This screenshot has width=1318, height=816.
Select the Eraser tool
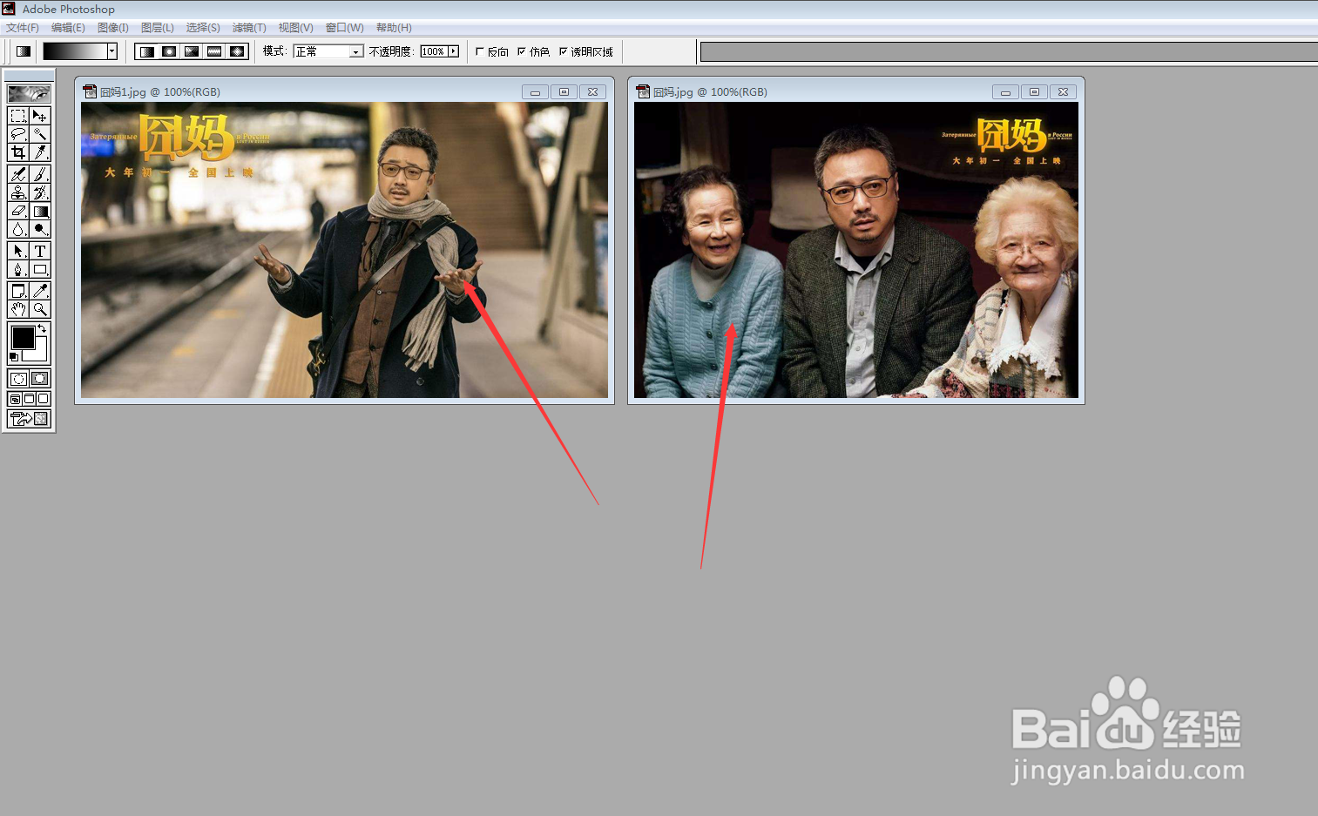point(18,211)
